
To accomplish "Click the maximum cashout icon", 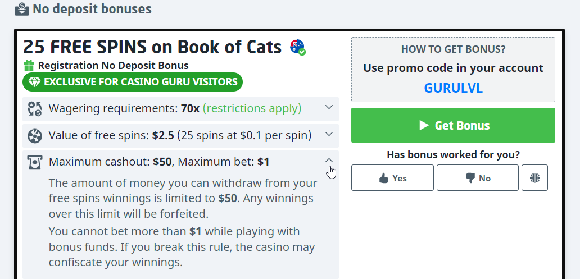I will (35, 162).
